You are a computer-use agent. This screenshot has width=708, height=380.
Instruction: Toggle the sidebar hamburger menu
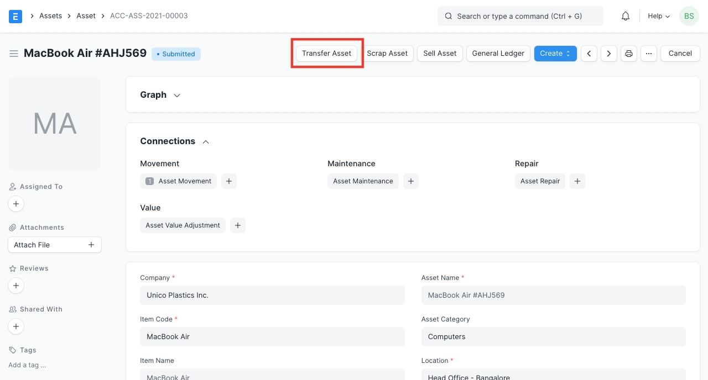14,54
